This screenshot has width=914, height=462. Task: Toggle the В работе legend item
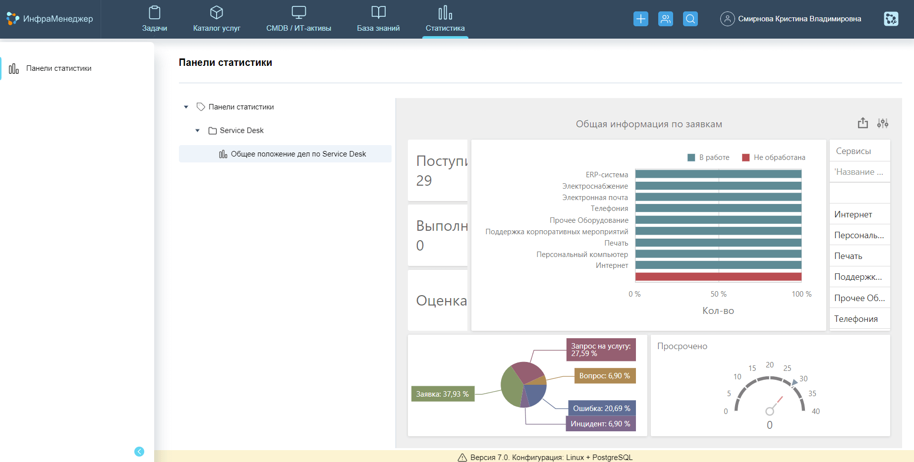[709, 157]
